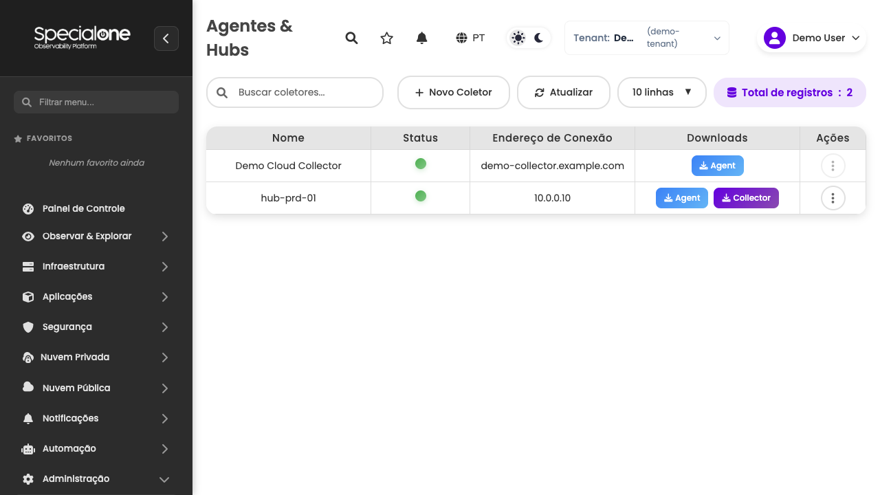This screenshot has width=880, height=495.
Task: Sort by the Nome column header
Action: click(288, 138)
